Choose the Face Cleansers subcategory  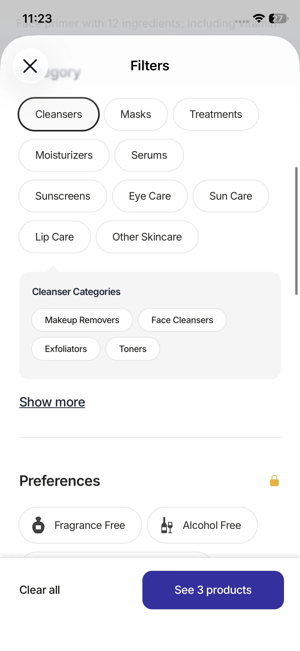click(x=182, y=320)
